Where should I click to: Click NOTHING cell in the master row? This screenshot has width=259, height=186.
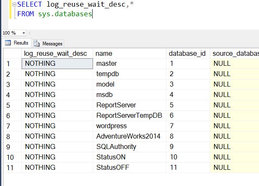pyautogui.click(x=57, y=64)
